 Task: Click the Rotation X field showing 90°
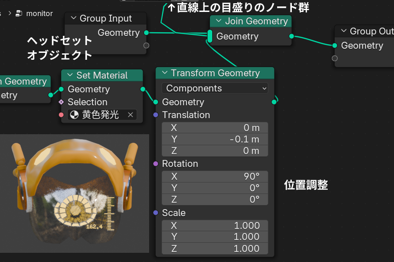(x=214, y=176)
